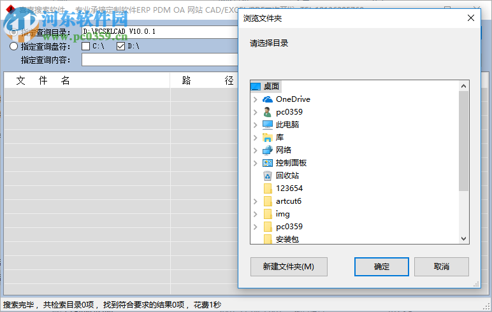Click the 控制面板 control panel icon

(267, 163)
